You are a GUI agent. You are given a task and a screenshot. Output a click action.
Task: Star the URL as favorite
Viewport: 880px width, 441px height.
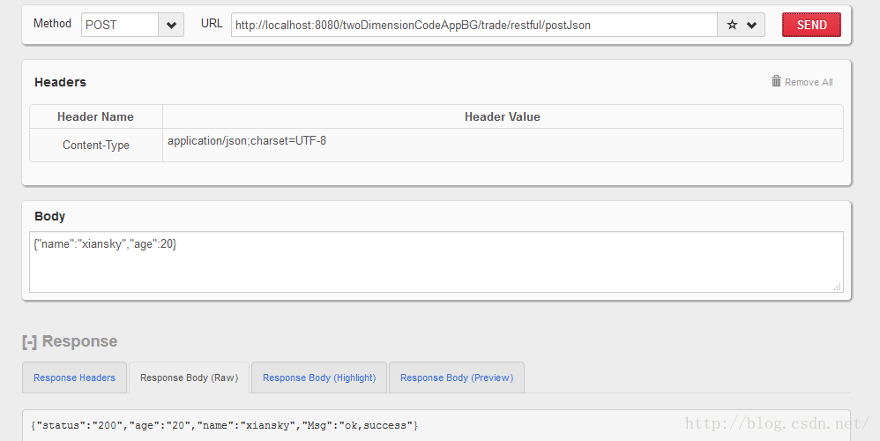pos(732,26)
